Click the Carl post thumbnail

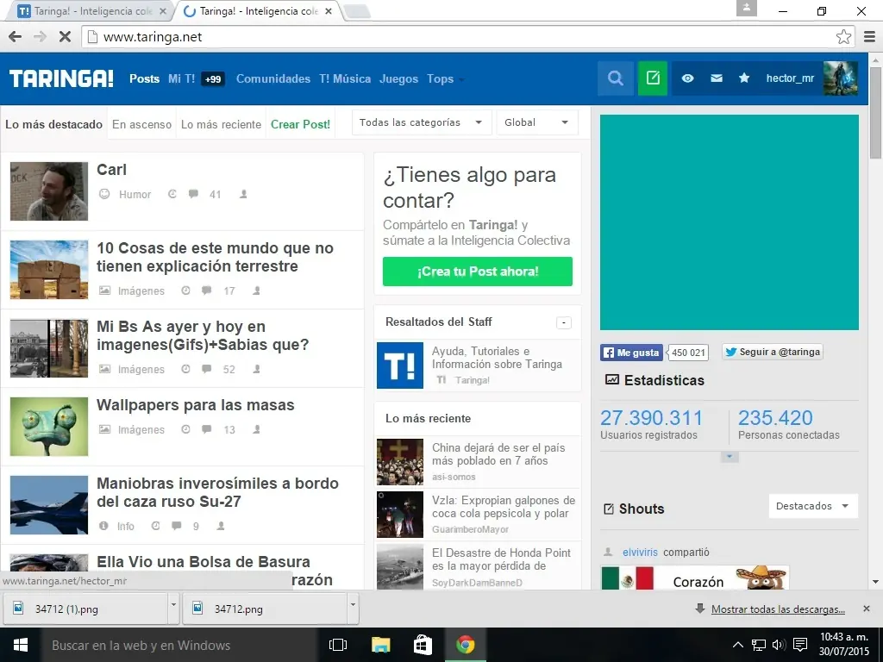tap(49, 191)
